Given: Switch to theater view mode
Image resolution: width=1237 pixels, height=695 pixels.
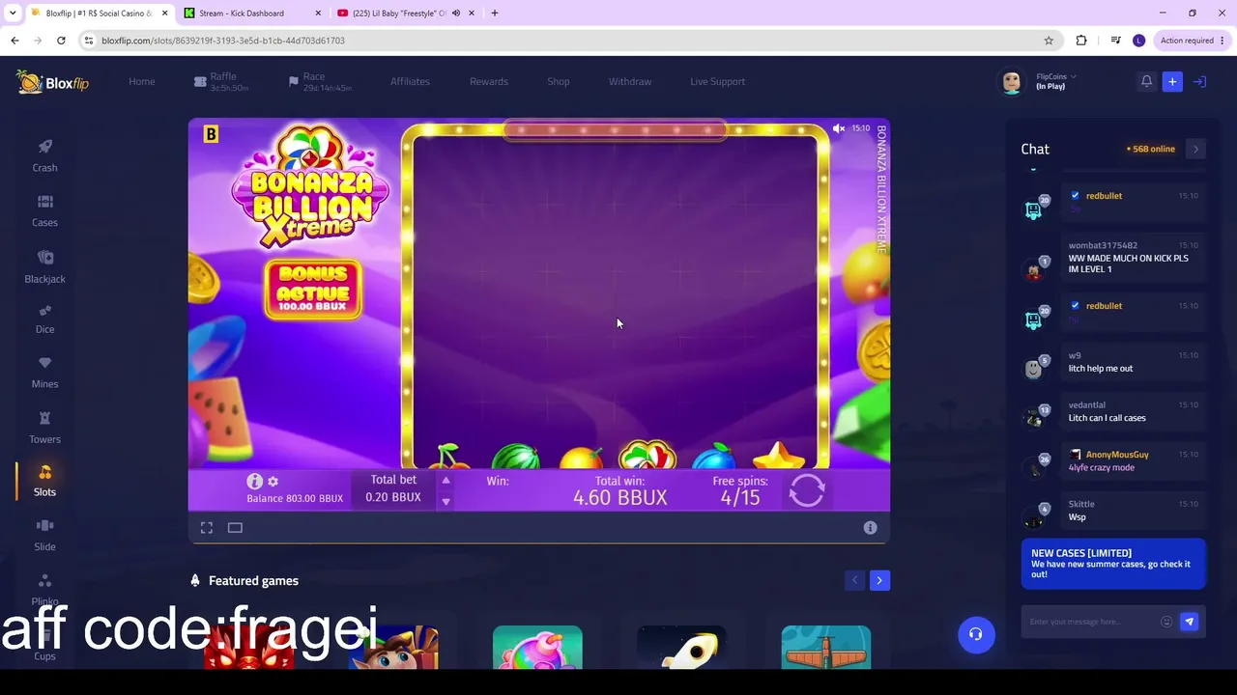Looking at the screenshot, I should [x=235, y=528].
